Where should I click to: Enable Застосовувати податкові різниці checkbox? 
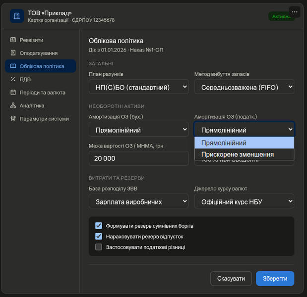[99, 247]
